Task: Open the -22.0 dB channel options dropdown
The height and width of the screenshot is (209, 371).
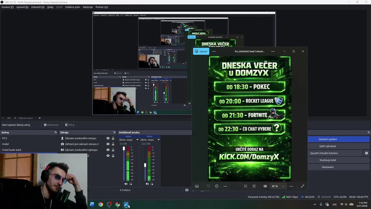Action: [x=159, y=140]
